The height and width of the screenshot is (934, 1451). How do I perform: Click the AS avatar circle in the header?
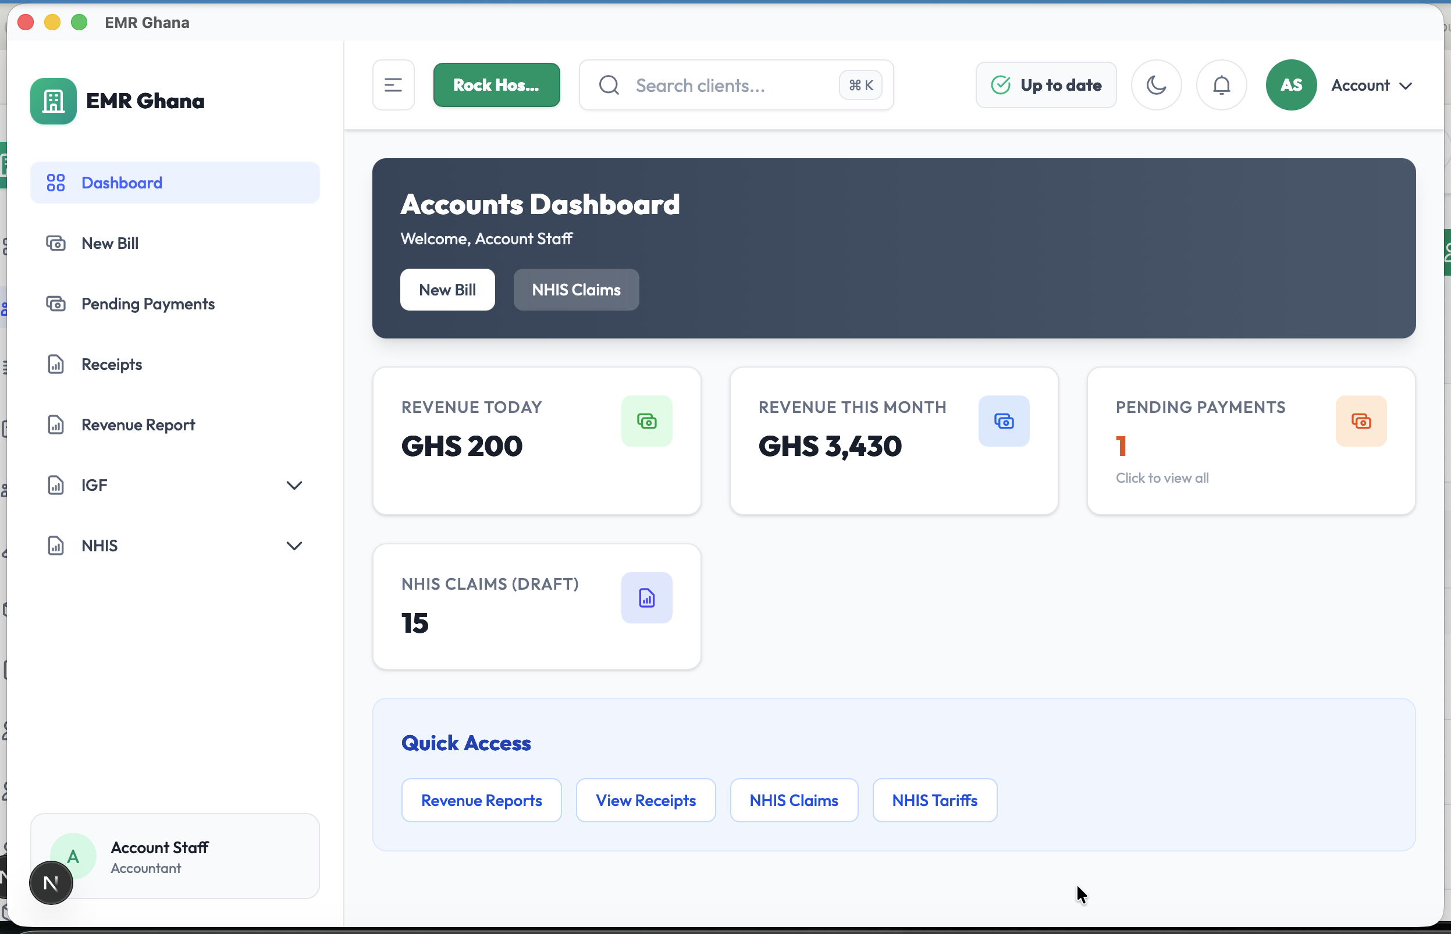click(x=1291, y=85)
